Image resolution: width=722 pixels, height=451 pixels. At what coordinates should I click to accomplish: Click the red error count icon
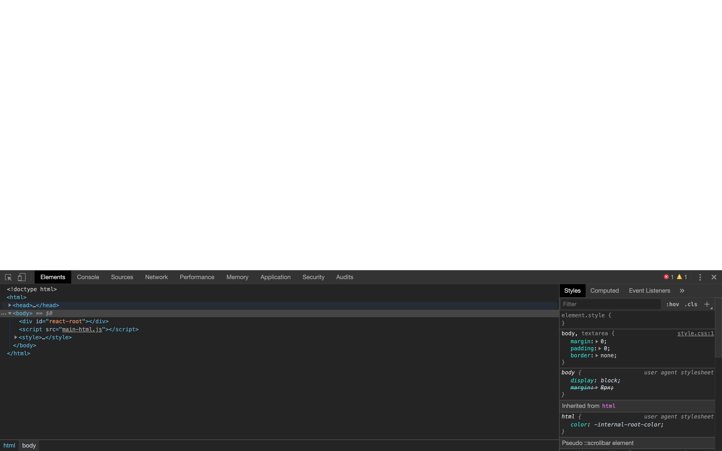[x=666, y=277]
